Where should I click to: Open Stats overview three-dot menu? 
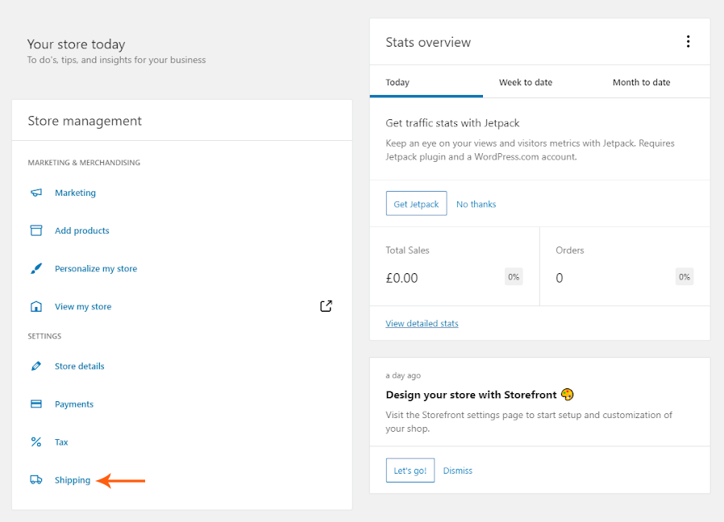[688, 42]
